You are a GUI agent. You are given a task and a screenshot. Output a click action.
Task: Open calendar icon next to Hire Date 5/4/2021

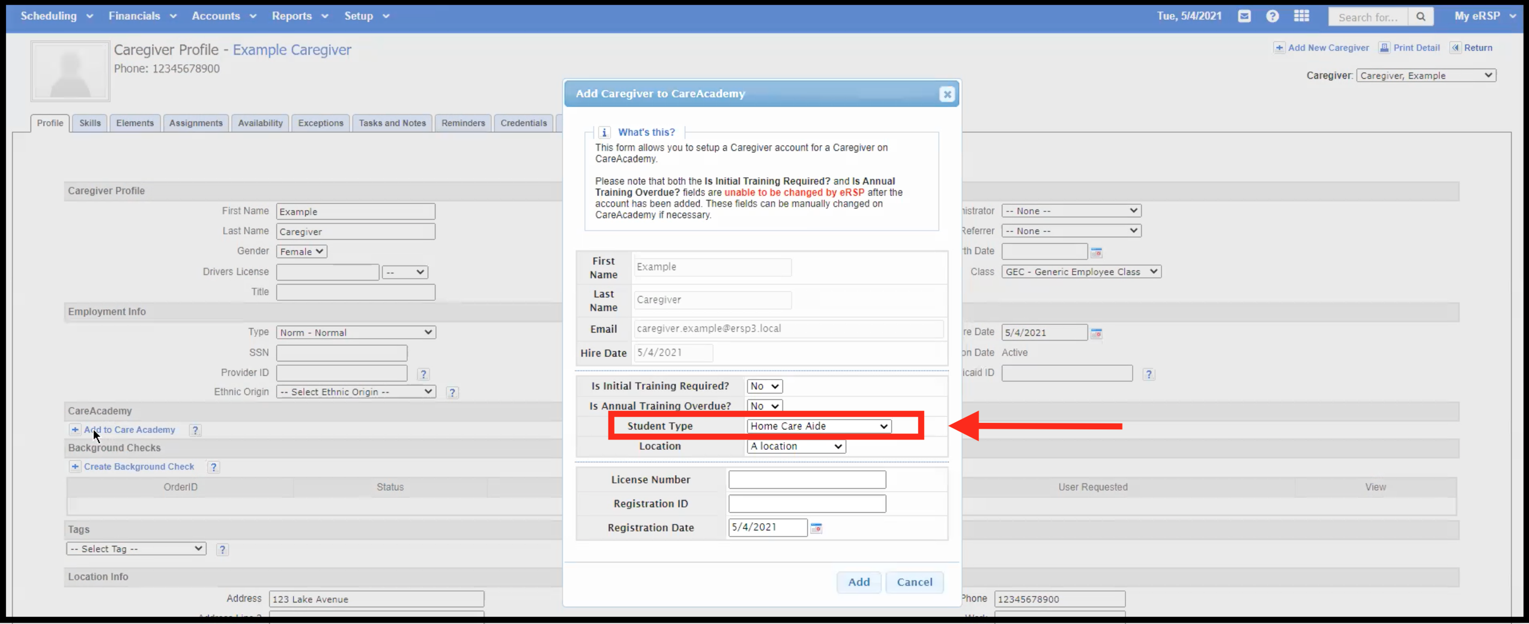tap(1096, 333)
